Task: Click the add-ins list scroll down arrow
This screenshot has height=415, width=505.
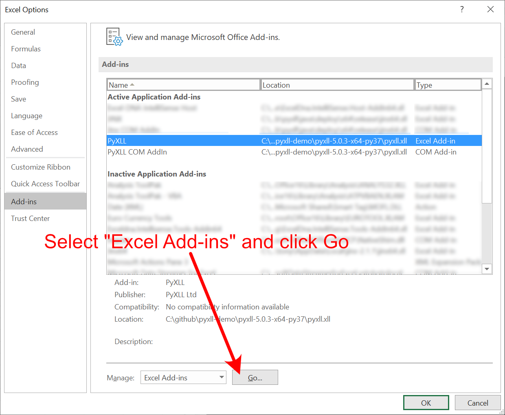Action: [487, 269]
